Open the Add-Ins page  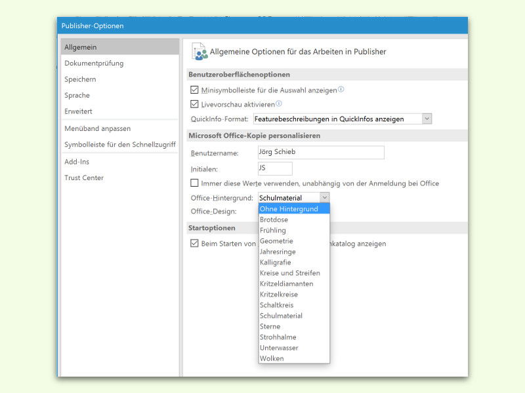120,162
